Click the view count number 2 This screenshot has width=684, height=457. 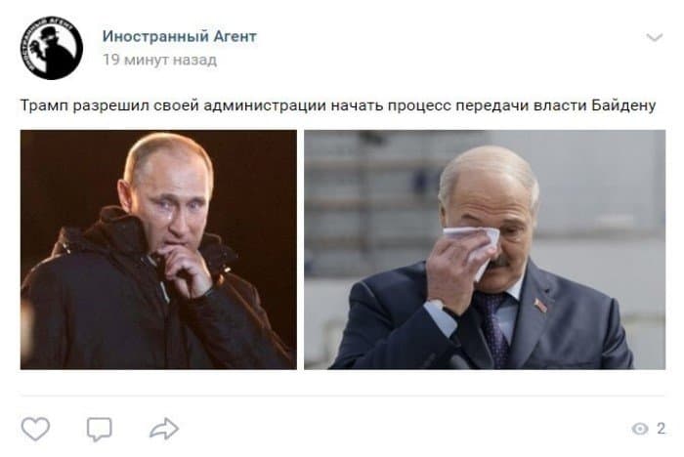tap(661, 429)
